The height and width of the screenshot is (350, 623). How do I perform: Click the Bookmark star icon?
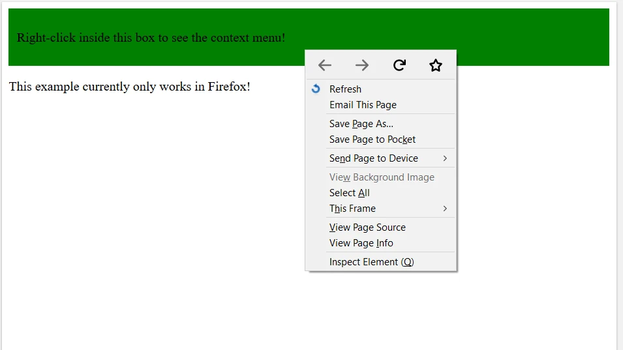point(436,65)
